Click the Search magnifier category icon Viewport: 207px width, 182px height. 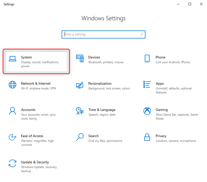click(x=80, y=137)
